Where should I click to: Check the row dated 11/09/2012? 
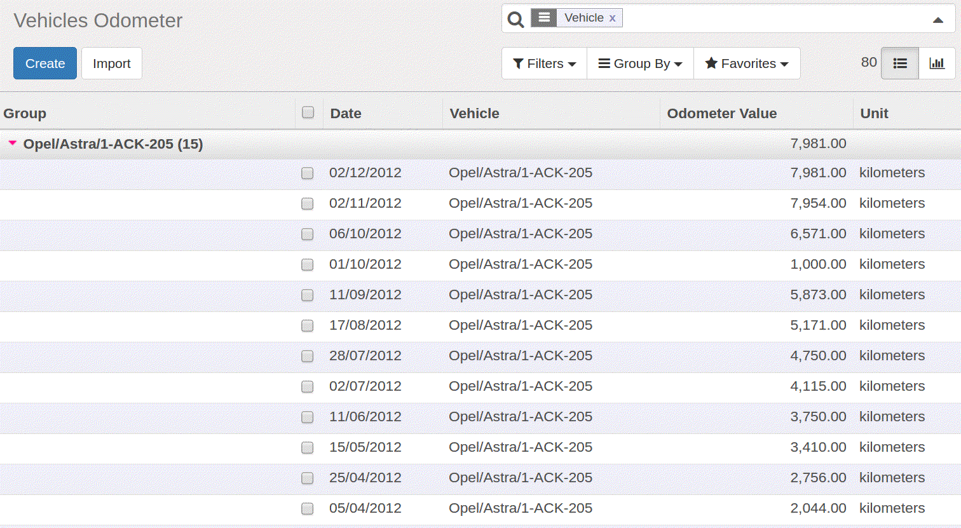pos(308,295)
